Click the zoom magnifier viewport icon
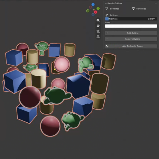 98,20
